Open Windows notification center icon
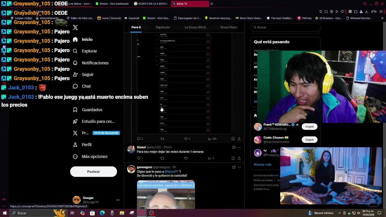This screenshot has width=386, height=217. tap(380, 213)
